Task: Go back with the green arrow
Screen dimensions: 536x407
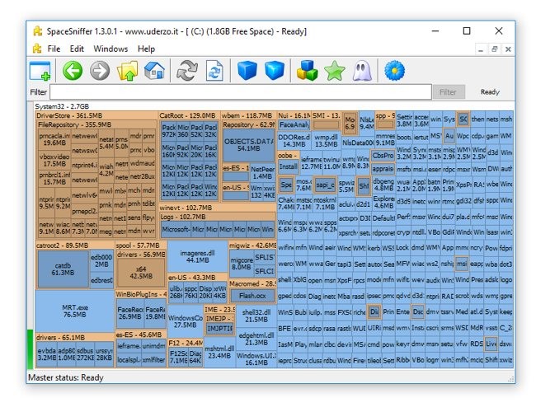Action: 73,71
